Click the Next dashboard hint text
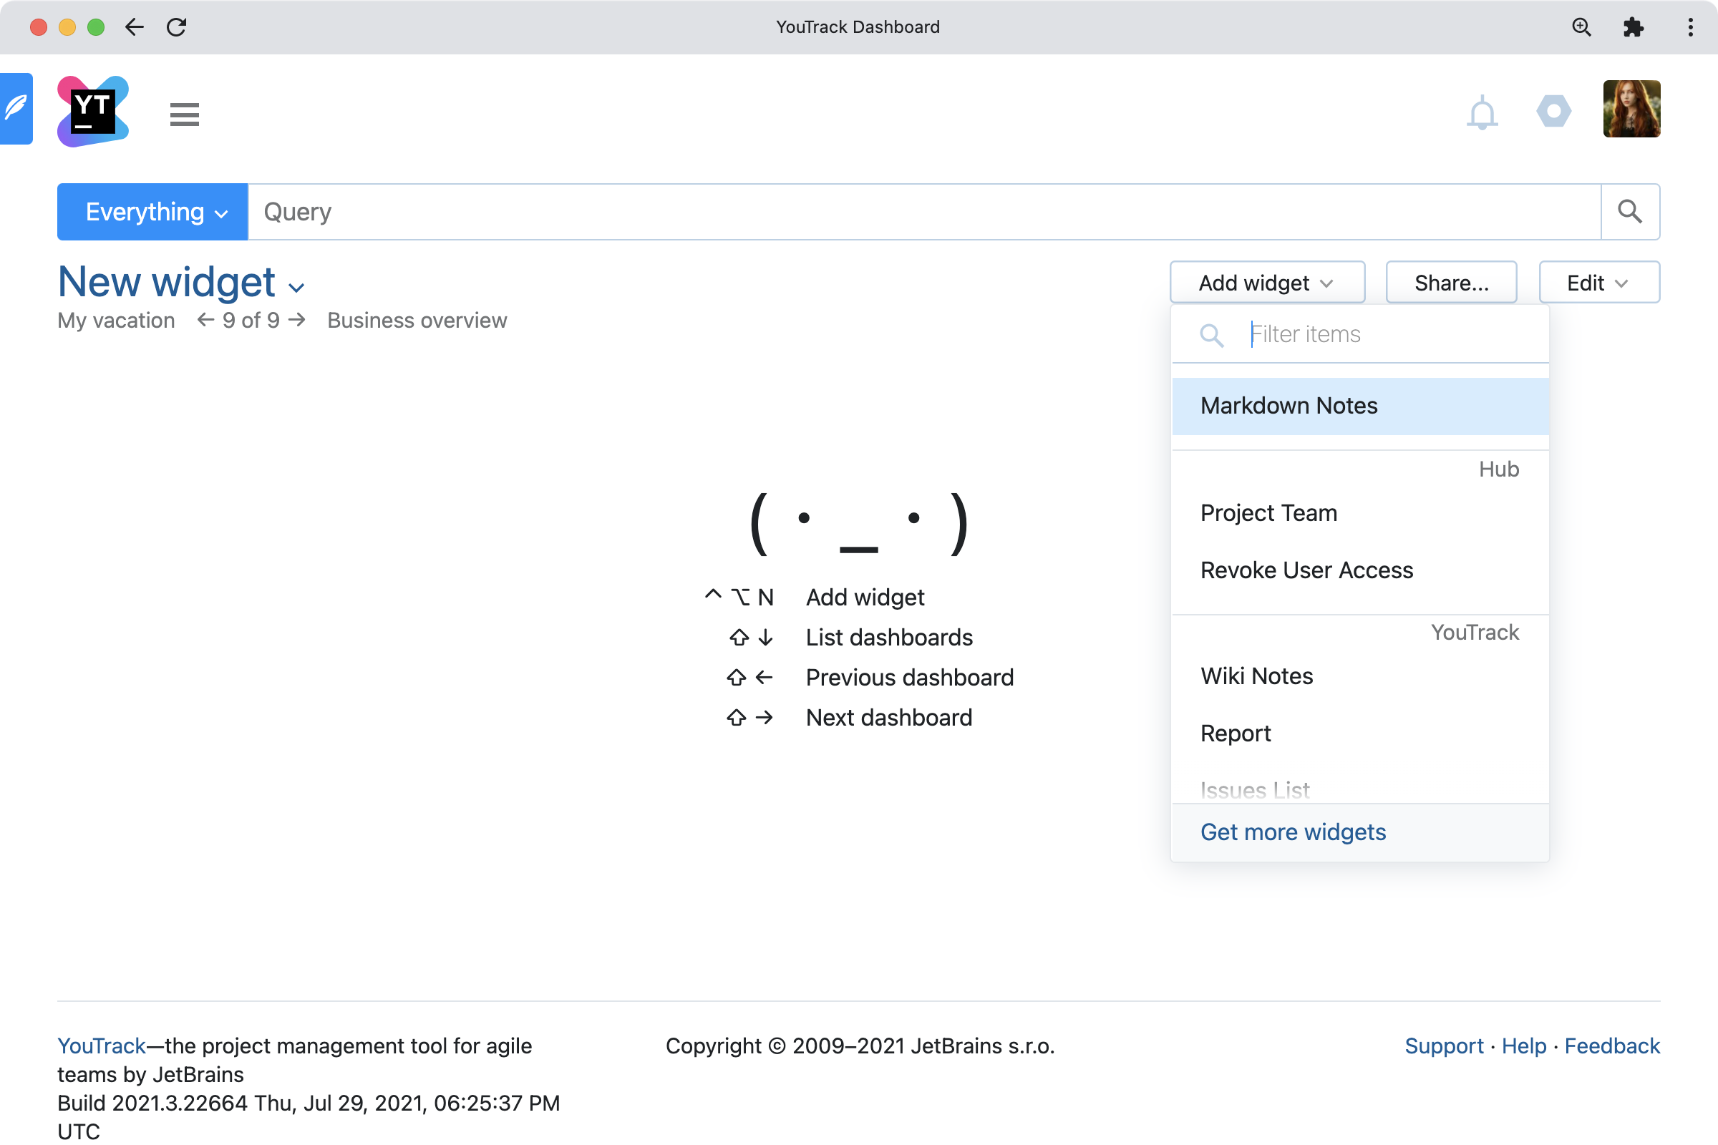The height and width of the screenshot is (1145, 1718). (x=889, y=718)
